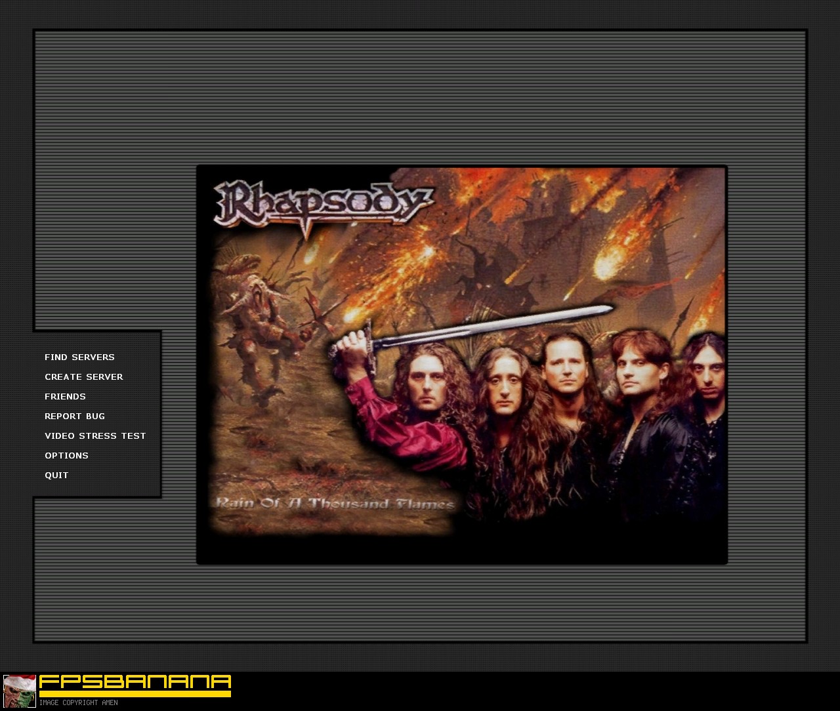This screenshot has height=711, width=840.
Task: Quit the game via the Quit entry
Action: [56, 476]
